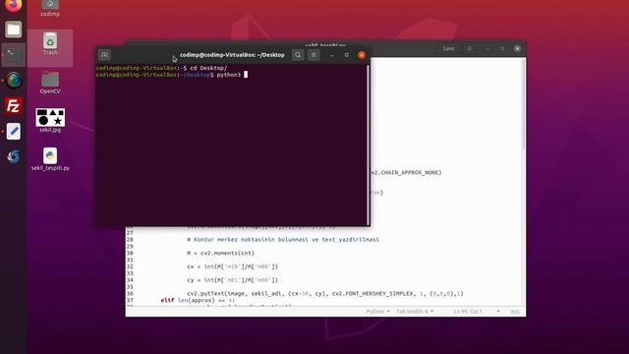Click the elif len(approx) line
Screen dimensions: 629x354
pyautogui.click(x=198, y=300)
